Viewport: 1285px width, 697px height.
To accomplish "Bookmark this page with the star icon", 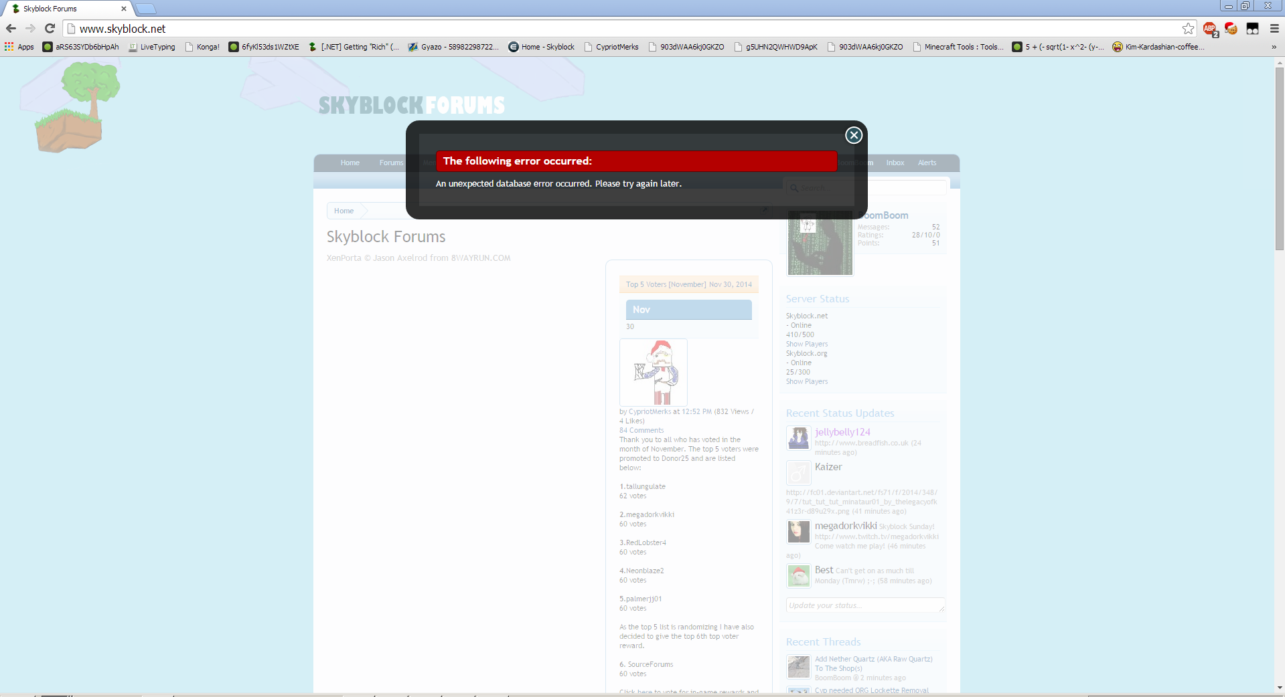I will point(1188,28).
